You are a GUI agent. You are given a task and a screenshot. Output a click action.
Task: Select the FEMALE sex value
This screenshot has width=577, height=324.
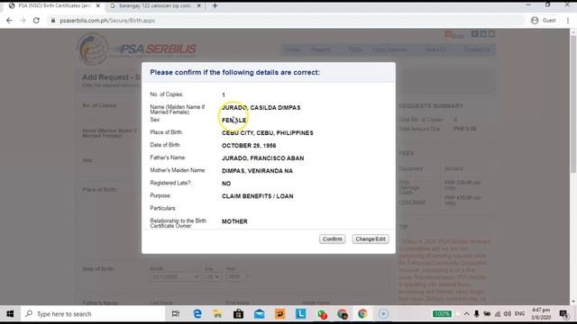[x=234, y=120]
